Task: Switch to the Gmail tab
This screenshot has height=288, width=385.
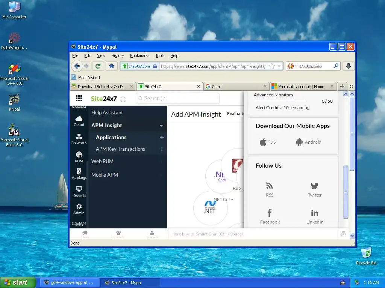Action: point(236,87)
